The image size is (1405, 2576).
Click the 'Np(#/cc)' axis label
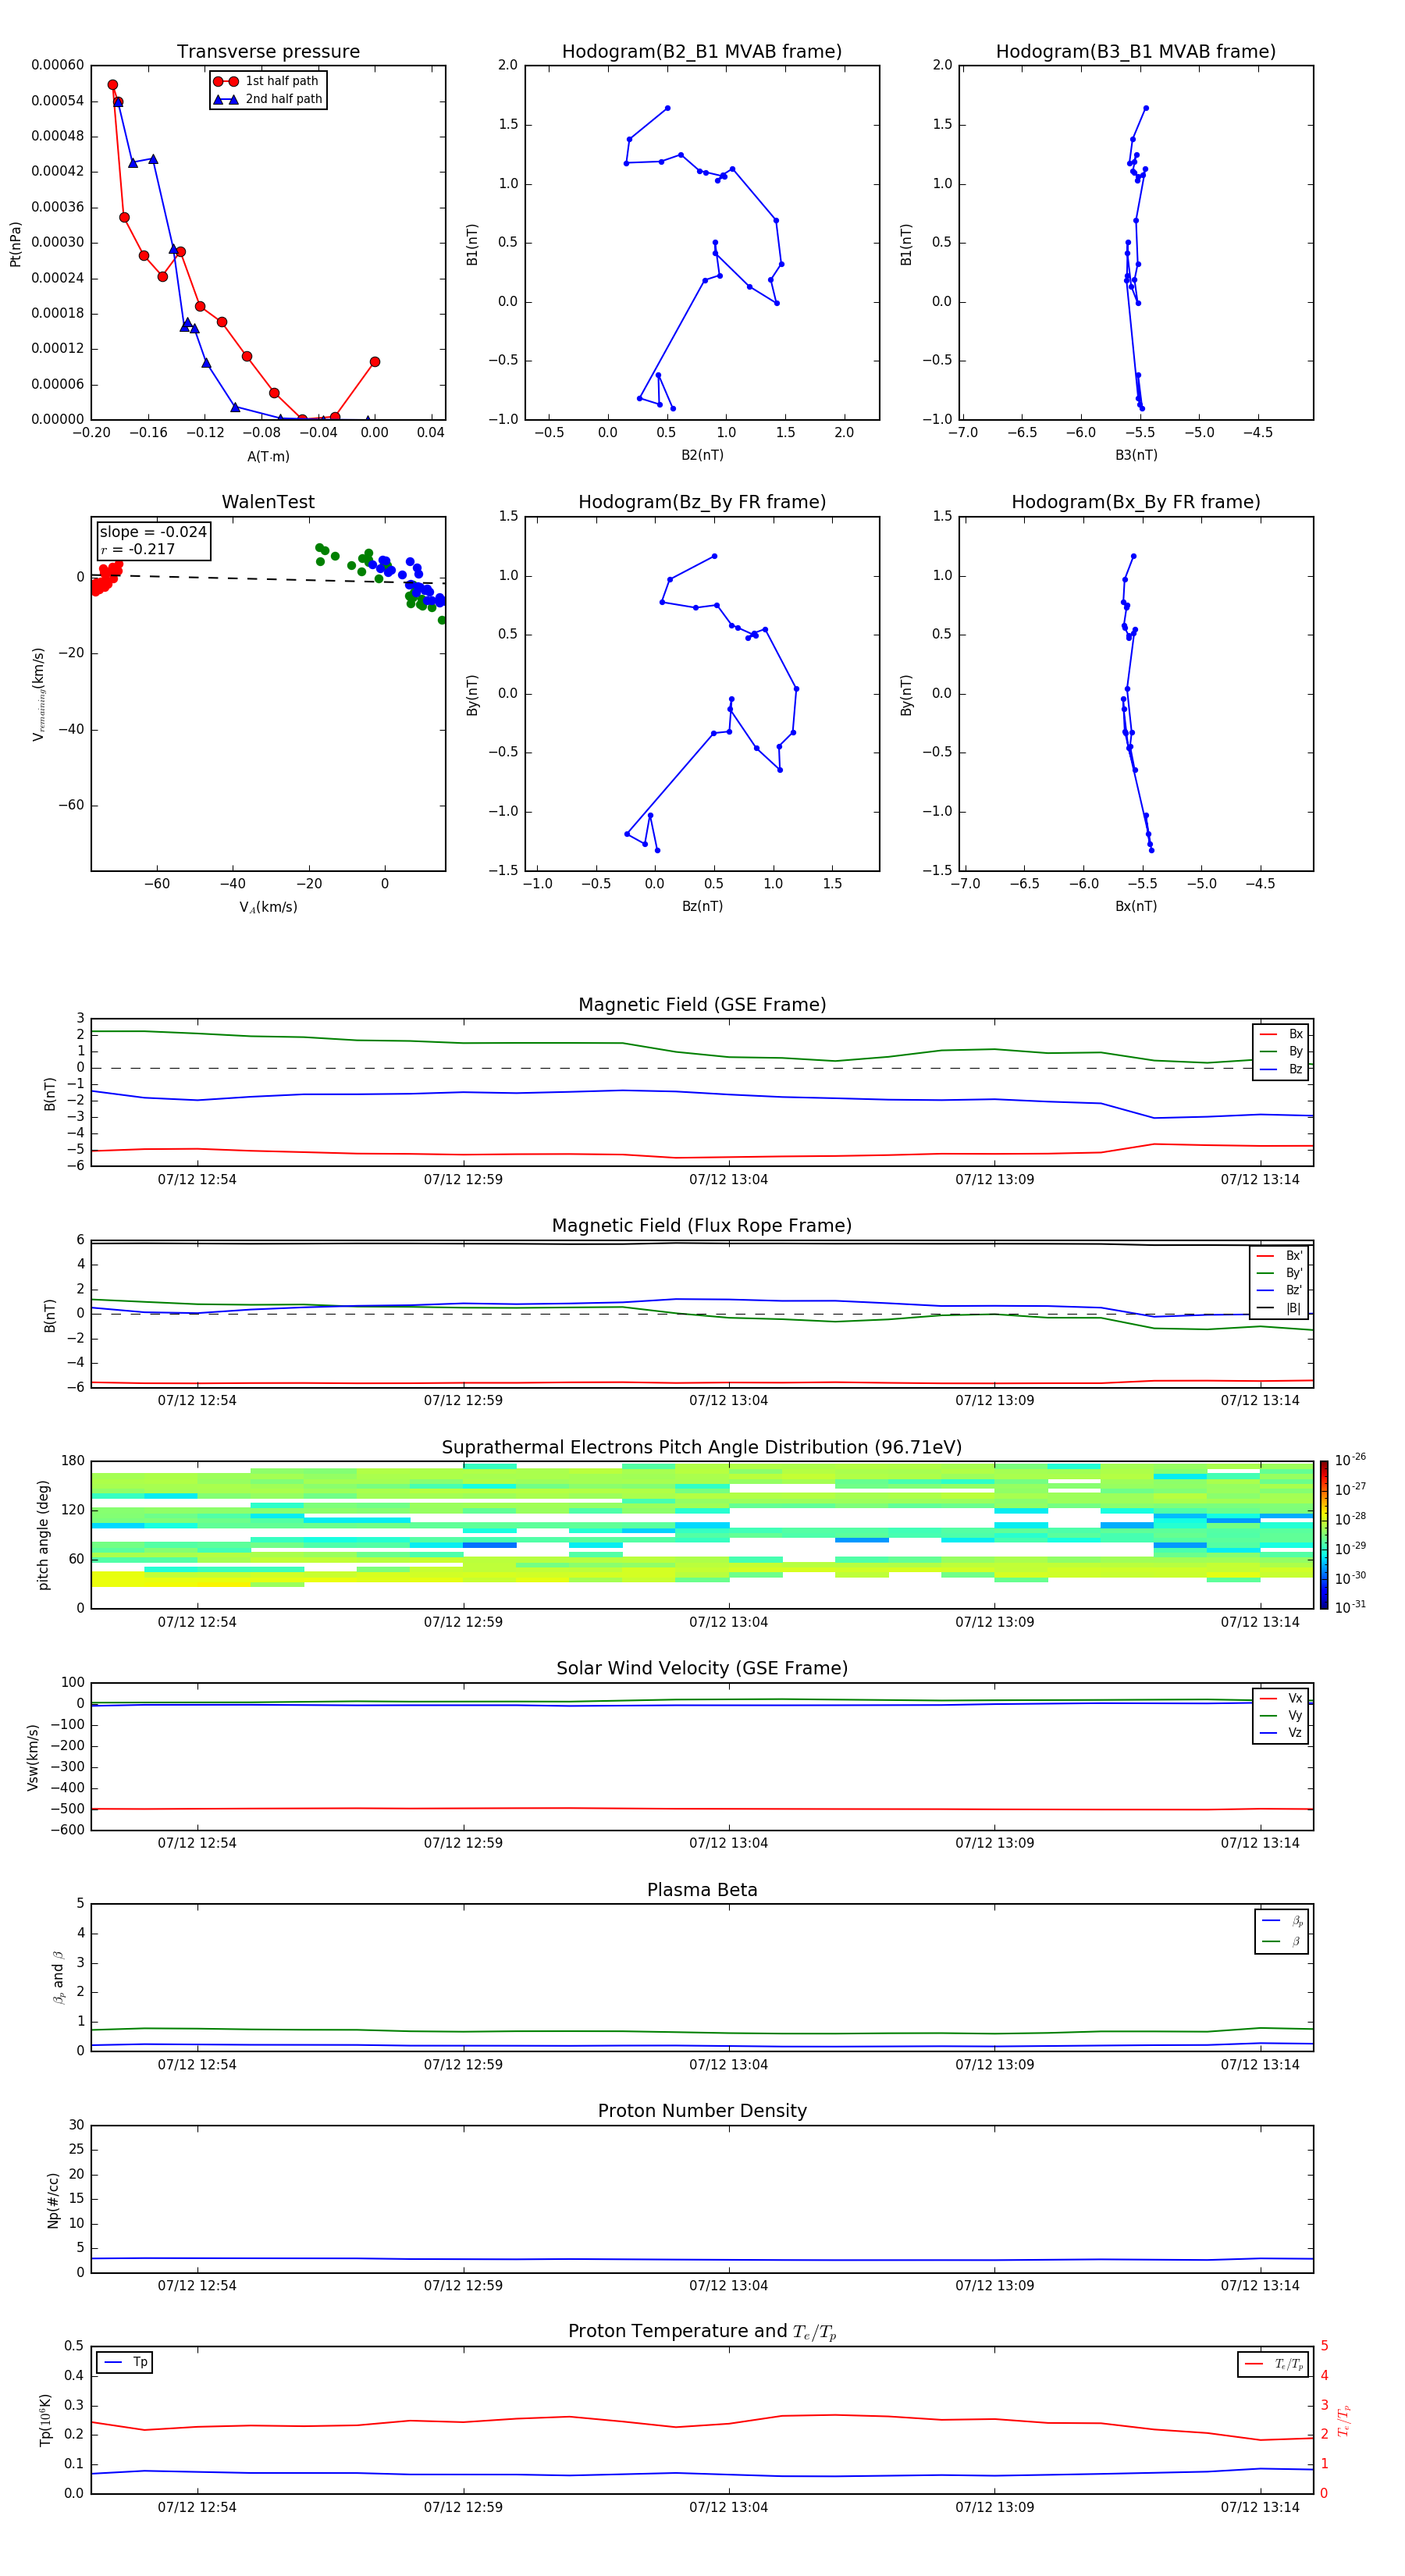[x=53, y=2200]
